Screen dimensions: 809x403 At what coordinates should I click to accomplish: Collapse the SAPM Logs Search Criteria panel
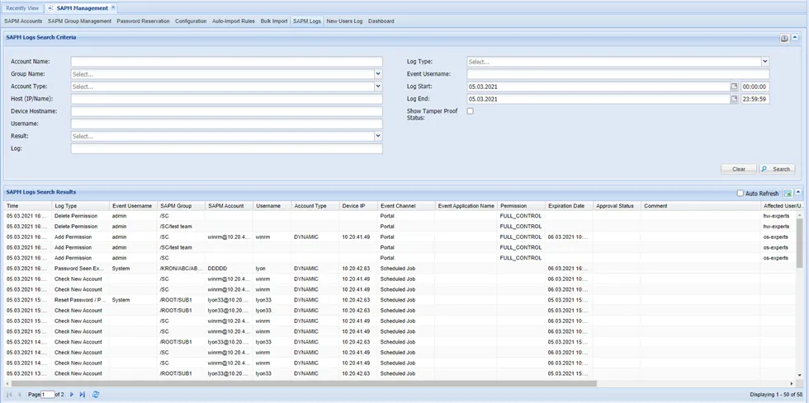coord(796,38)
